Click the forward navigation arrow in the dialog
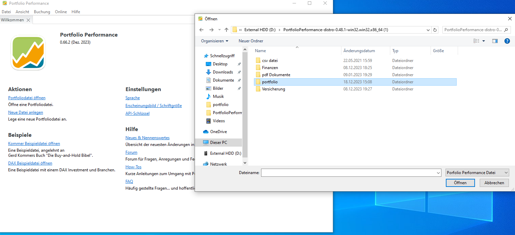Viewport: 515px width, 235px height. pos(212,30)
